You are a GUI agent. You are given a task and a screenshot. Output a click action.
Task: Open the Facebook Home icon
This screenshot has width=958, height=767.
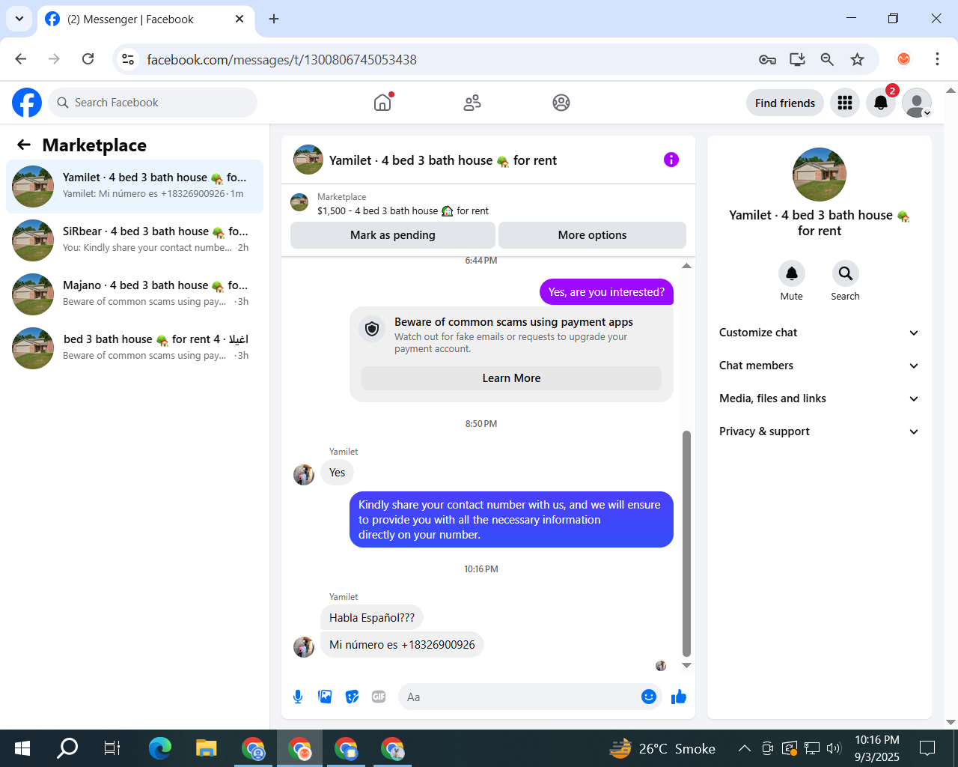coord(382,103)
